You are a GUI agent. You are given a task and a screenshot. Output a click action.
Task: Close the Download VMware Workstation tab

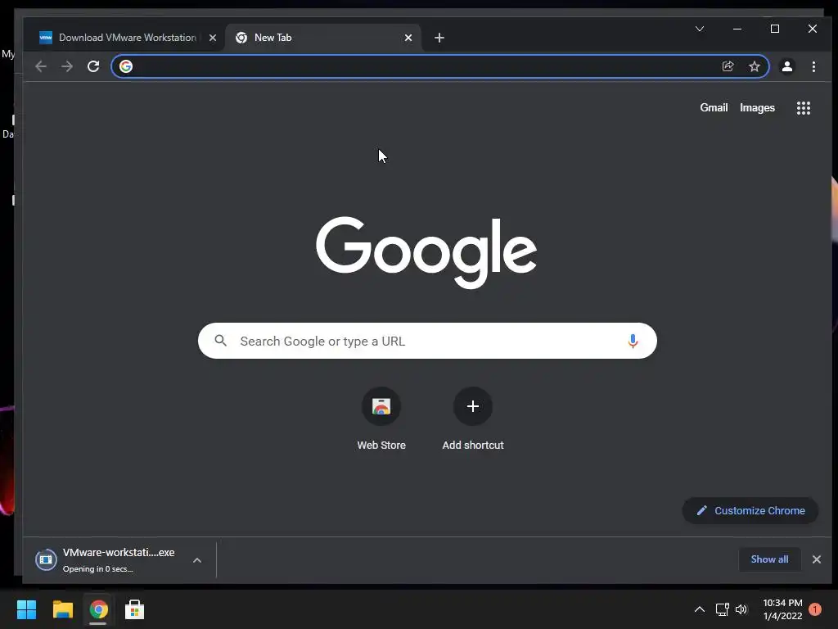click(x=213, y=38)
